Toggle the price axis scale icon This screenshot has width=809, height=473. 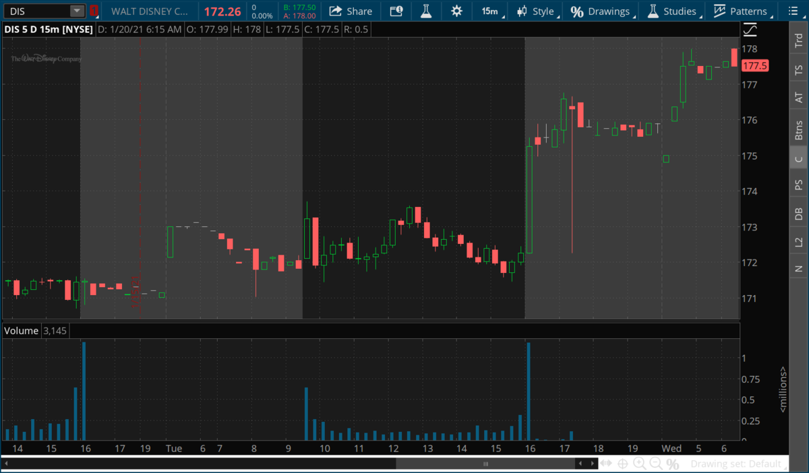(750, 30)
